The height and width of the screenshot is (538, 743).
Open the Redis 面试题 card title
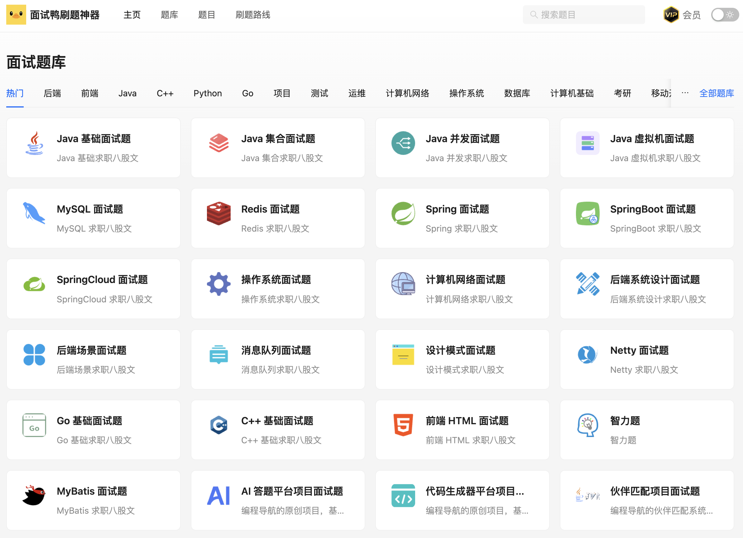271,209
